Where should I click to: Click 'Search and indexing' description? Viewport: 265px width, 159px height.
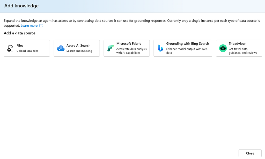(x=79, y=51)
